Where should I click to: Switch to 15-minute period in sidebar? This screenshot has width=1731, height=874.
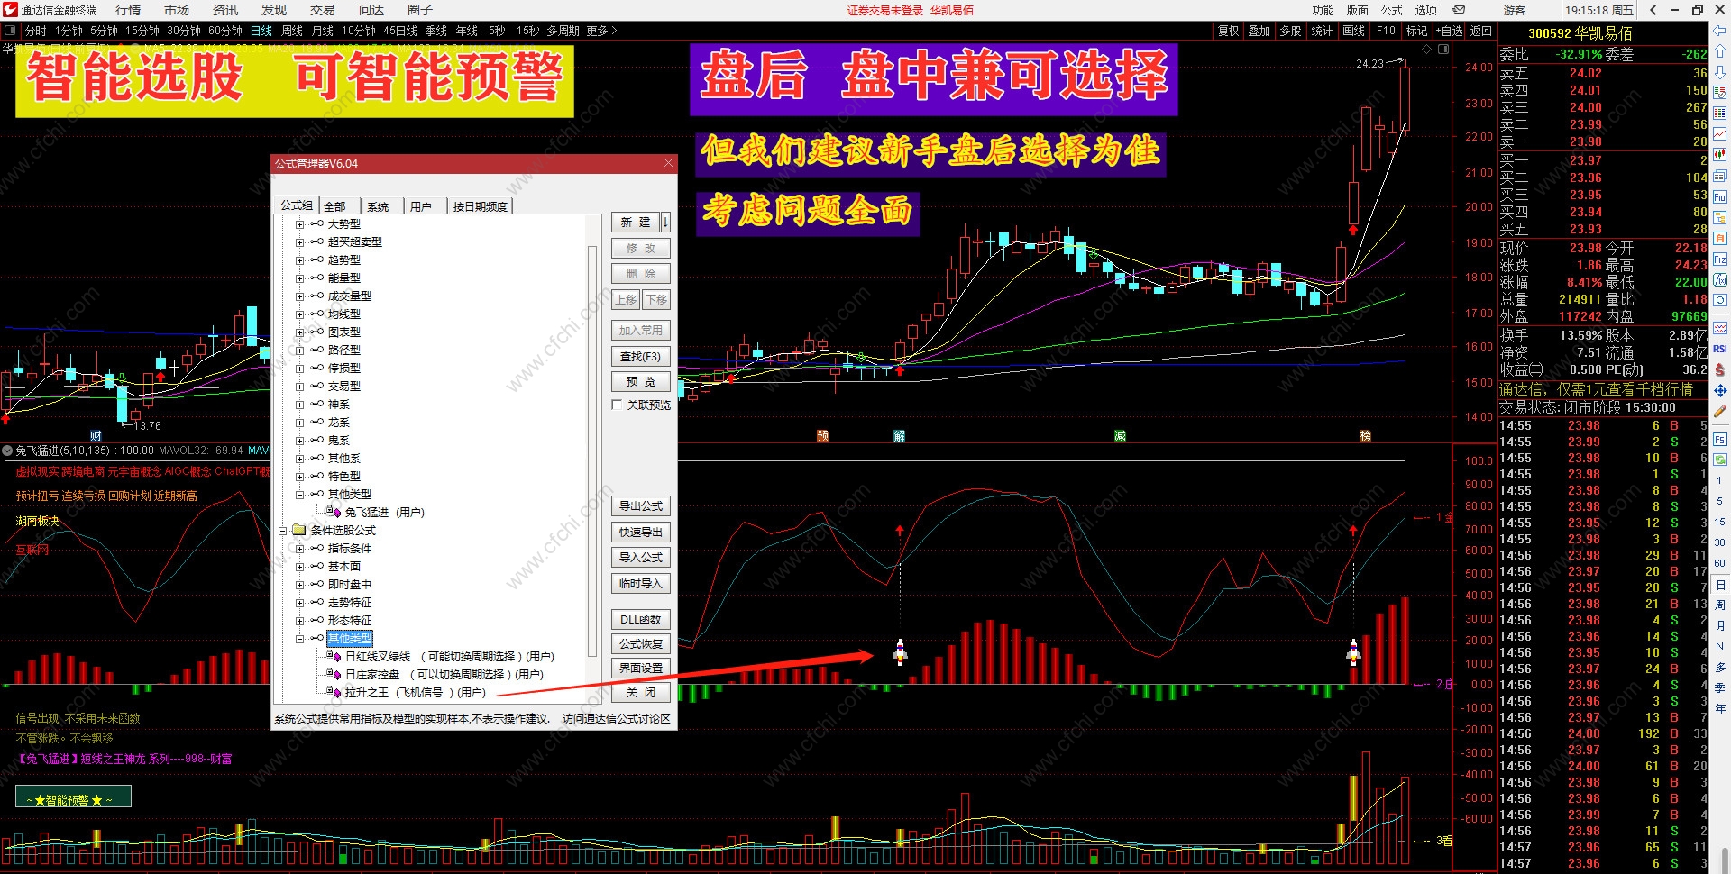point(1720,522)
